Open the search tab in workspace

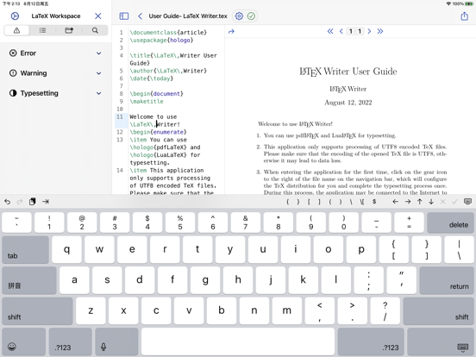[x=95, y=30]
